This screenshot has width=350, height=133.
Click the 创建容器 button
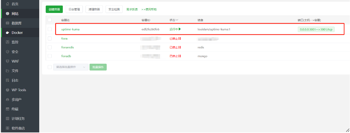[54, 9]
